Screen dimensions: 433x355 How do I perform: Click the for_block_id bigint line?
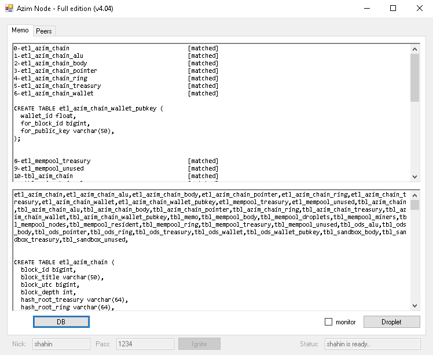pyautogui.click(x=55, y=123)
